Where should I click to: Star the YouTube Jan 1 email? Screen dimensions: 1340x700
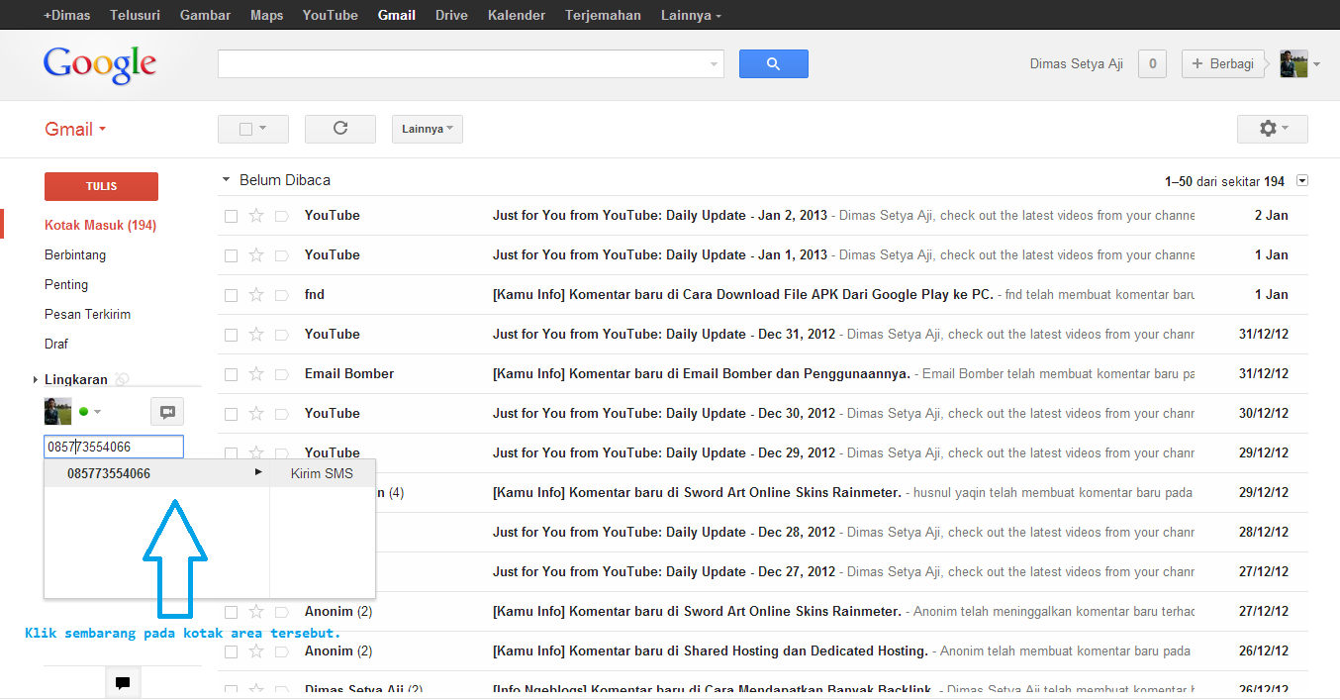256,254
